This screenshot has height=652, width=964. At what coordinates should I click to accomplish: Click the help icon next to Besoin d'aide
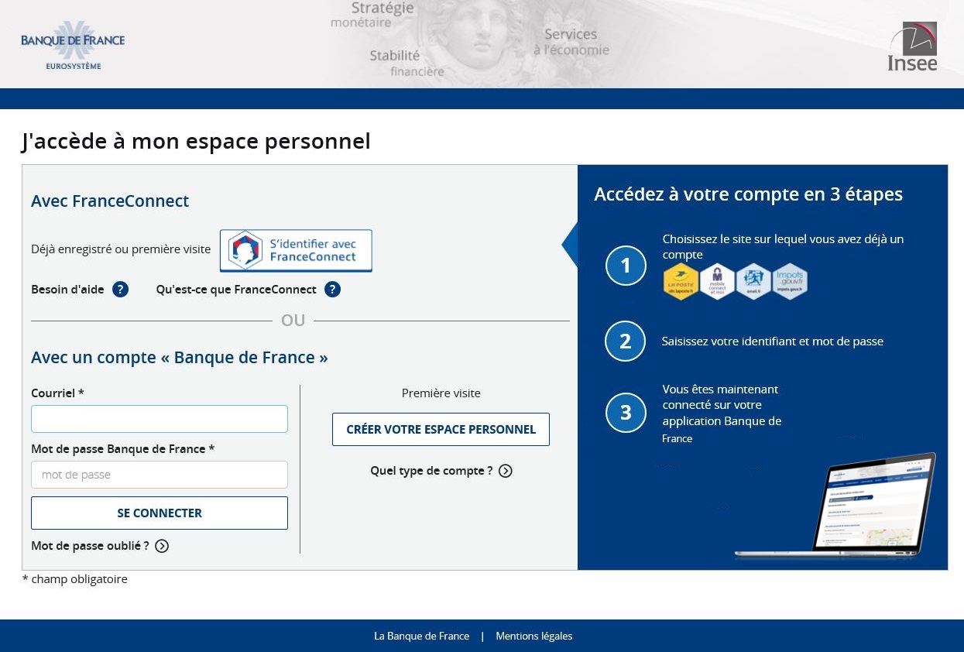[120, 290]
